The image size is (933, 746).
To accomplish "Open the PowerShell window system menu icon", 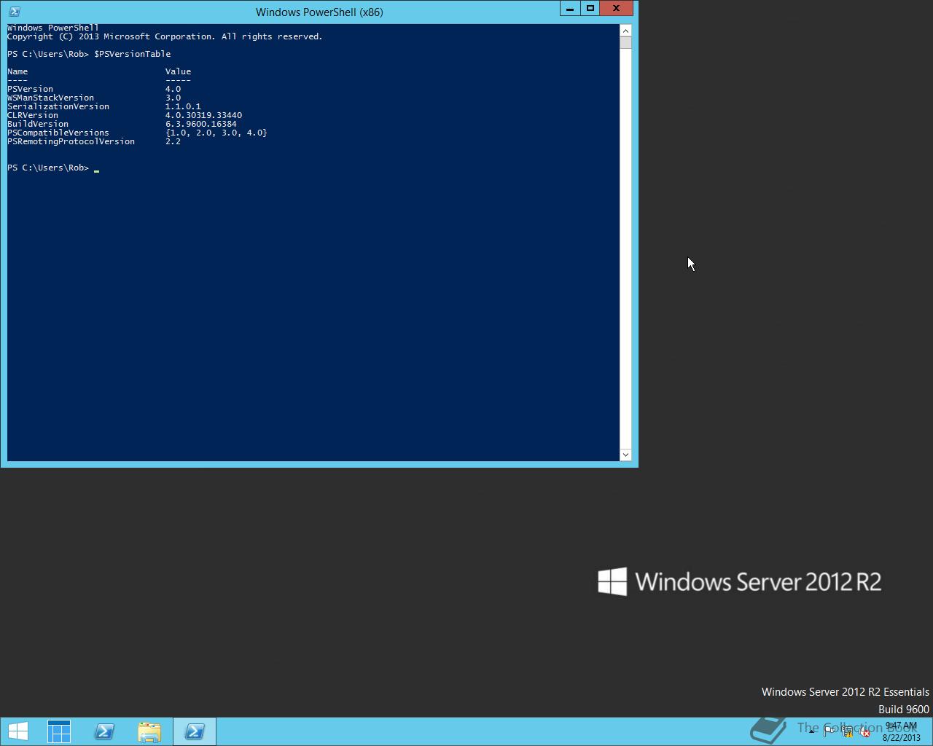I will (x=14, y=12).
